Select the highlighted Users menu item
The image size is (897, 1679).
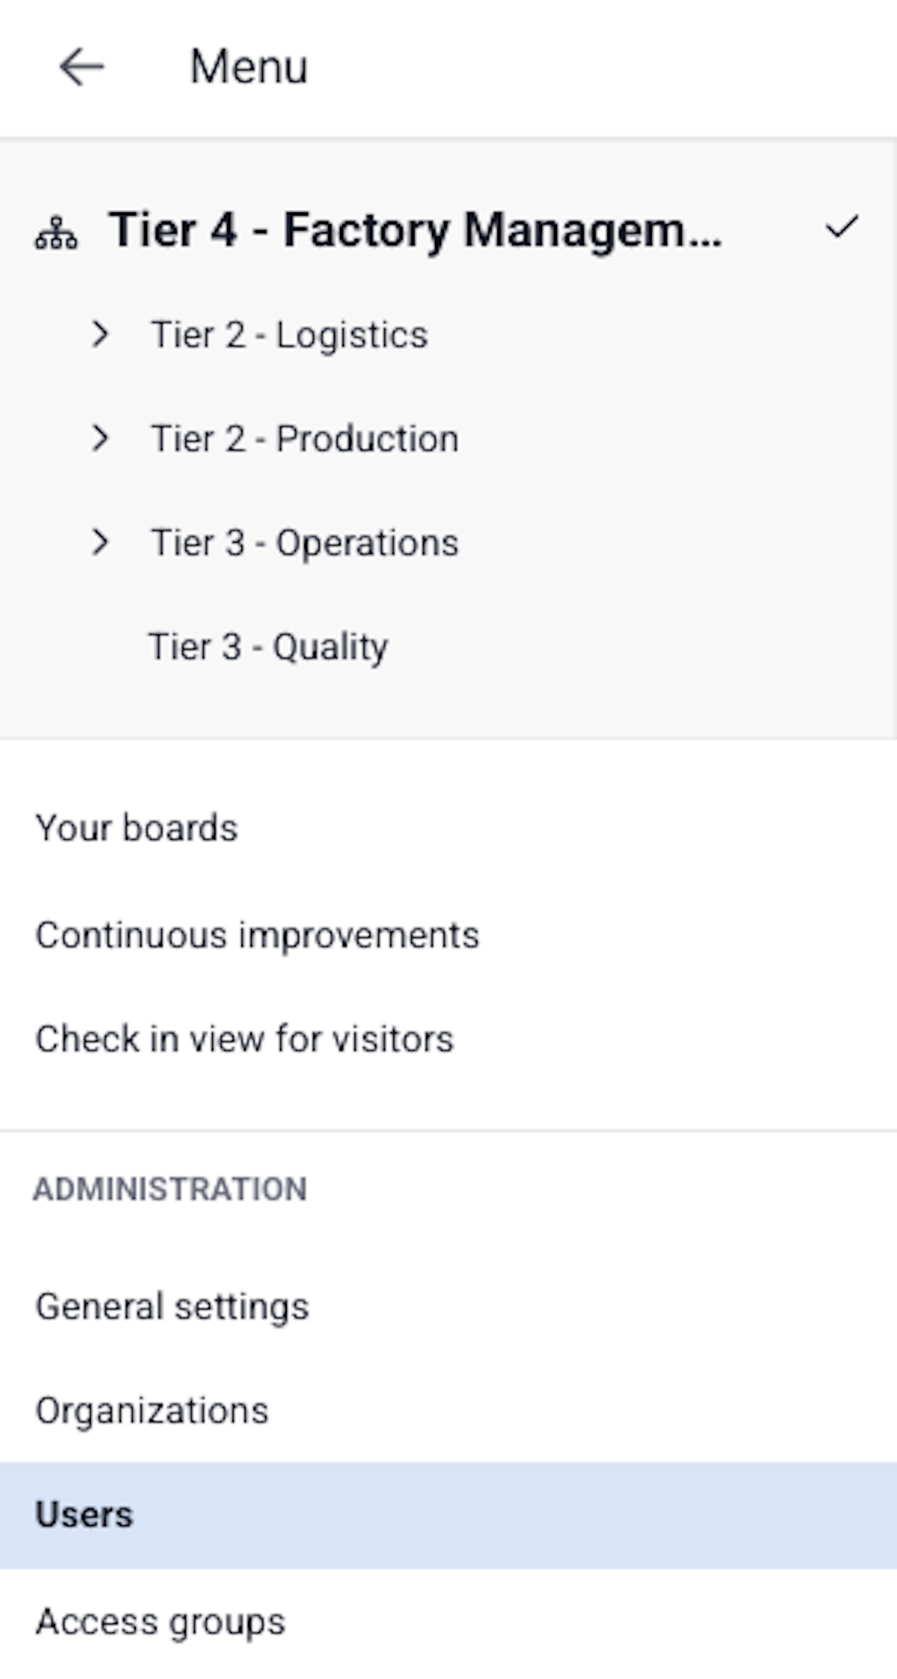[x=85, y=1515]
